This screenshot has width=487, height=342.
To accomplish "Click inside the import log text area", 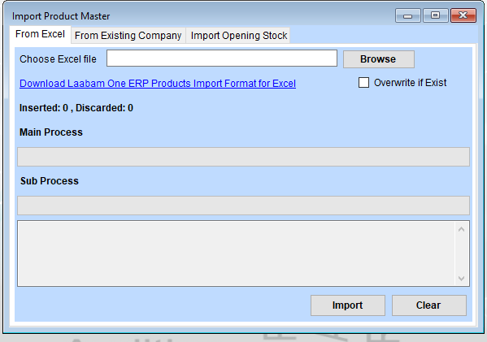I will 236,253.
